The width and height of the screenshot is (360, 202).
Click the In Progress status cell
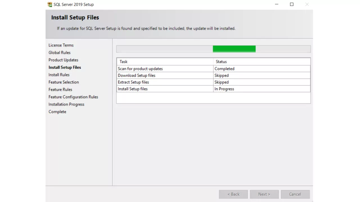262,89
